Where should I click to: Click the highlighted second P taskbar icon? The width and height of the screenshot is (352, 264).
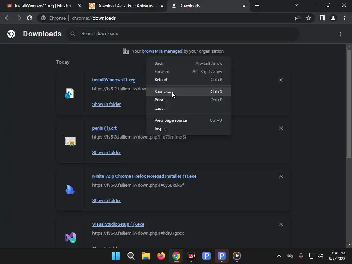coord(222,256)
